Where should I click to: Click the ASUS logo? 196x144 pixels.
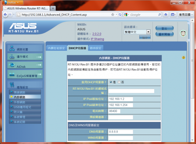[x=23, y=26]
